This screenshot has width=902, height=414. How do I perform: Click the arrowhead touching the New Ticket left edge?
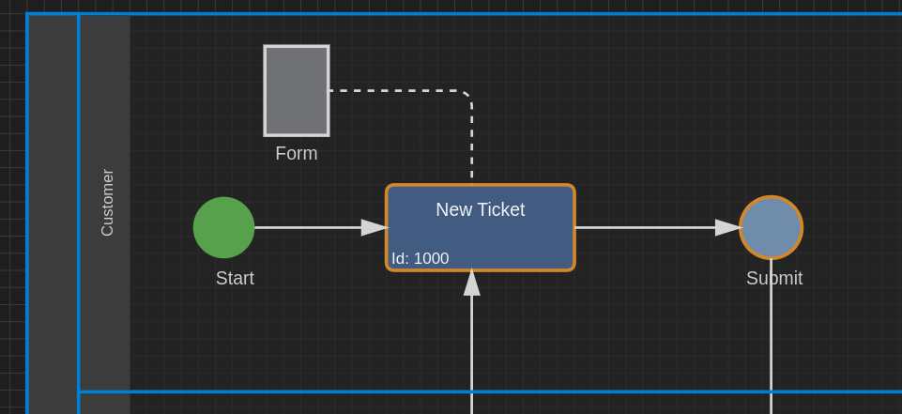[375, 228]
